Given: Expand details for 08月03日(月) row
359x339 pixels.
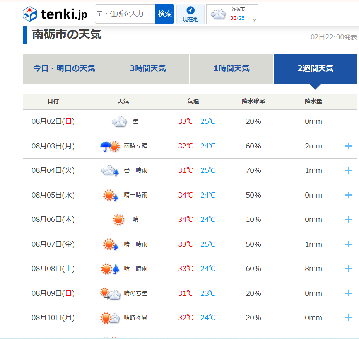Looking at the screenshot, I should coord(349,146).
